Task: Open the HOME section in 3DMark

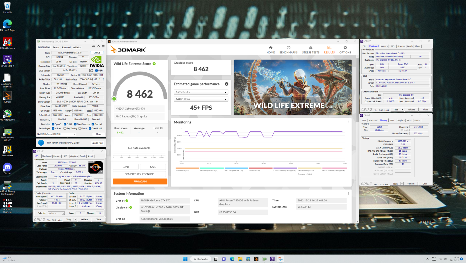Action: [271, 50]
